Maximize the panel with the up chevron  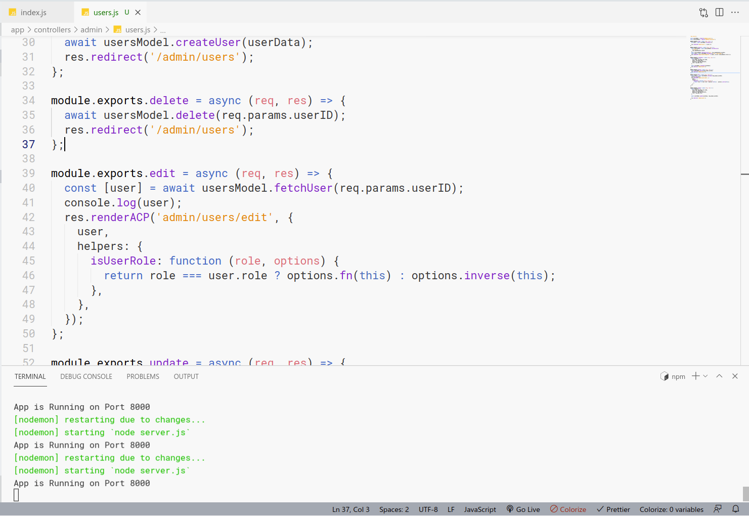(719, 376)
